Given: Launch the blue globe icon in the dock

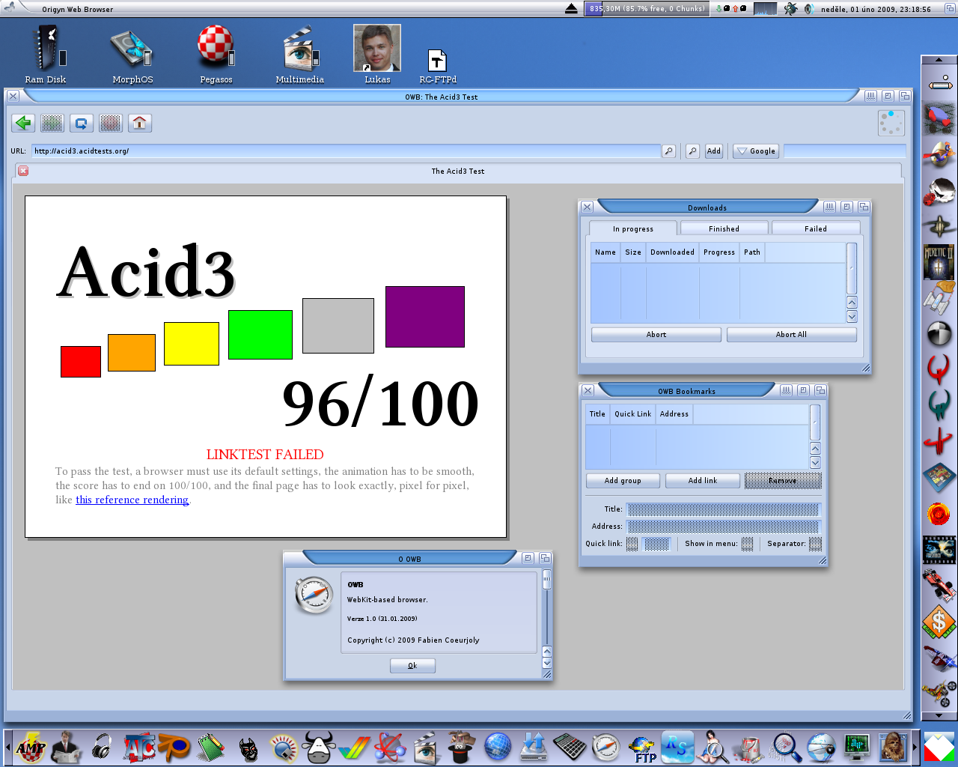Looking at the screenshot, I should click(497, 747).
